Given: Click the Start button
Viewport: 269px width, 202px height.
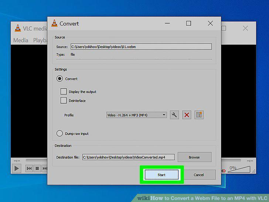Looking at the screenshot, I should tap(161, 175).
